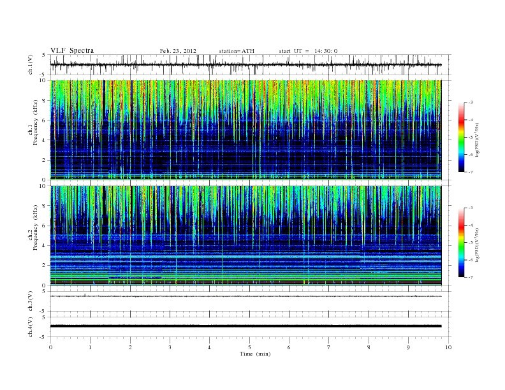Click the "ch.3(V)" axis label
Image resolution: width=505 pixels, height=390 pixels.
pyautogui.click(x=31, y=301)
